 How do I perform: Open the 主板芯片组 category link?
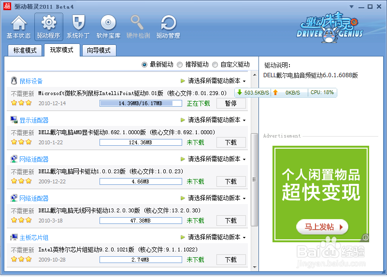coord(34,237)
